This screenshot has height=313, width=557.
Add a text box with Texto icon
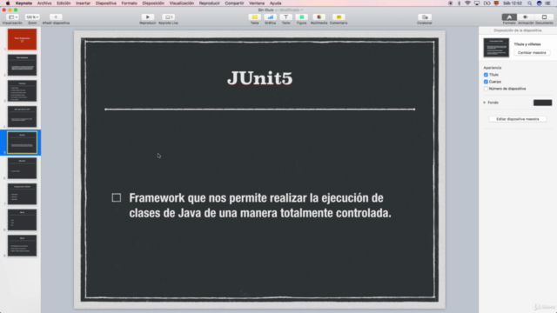286,17
